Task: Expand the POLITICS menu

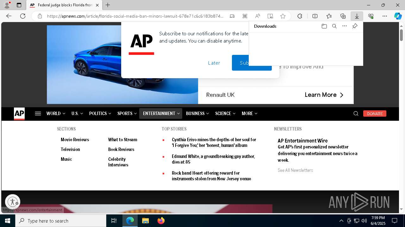Action: click(x=100, y=113)
